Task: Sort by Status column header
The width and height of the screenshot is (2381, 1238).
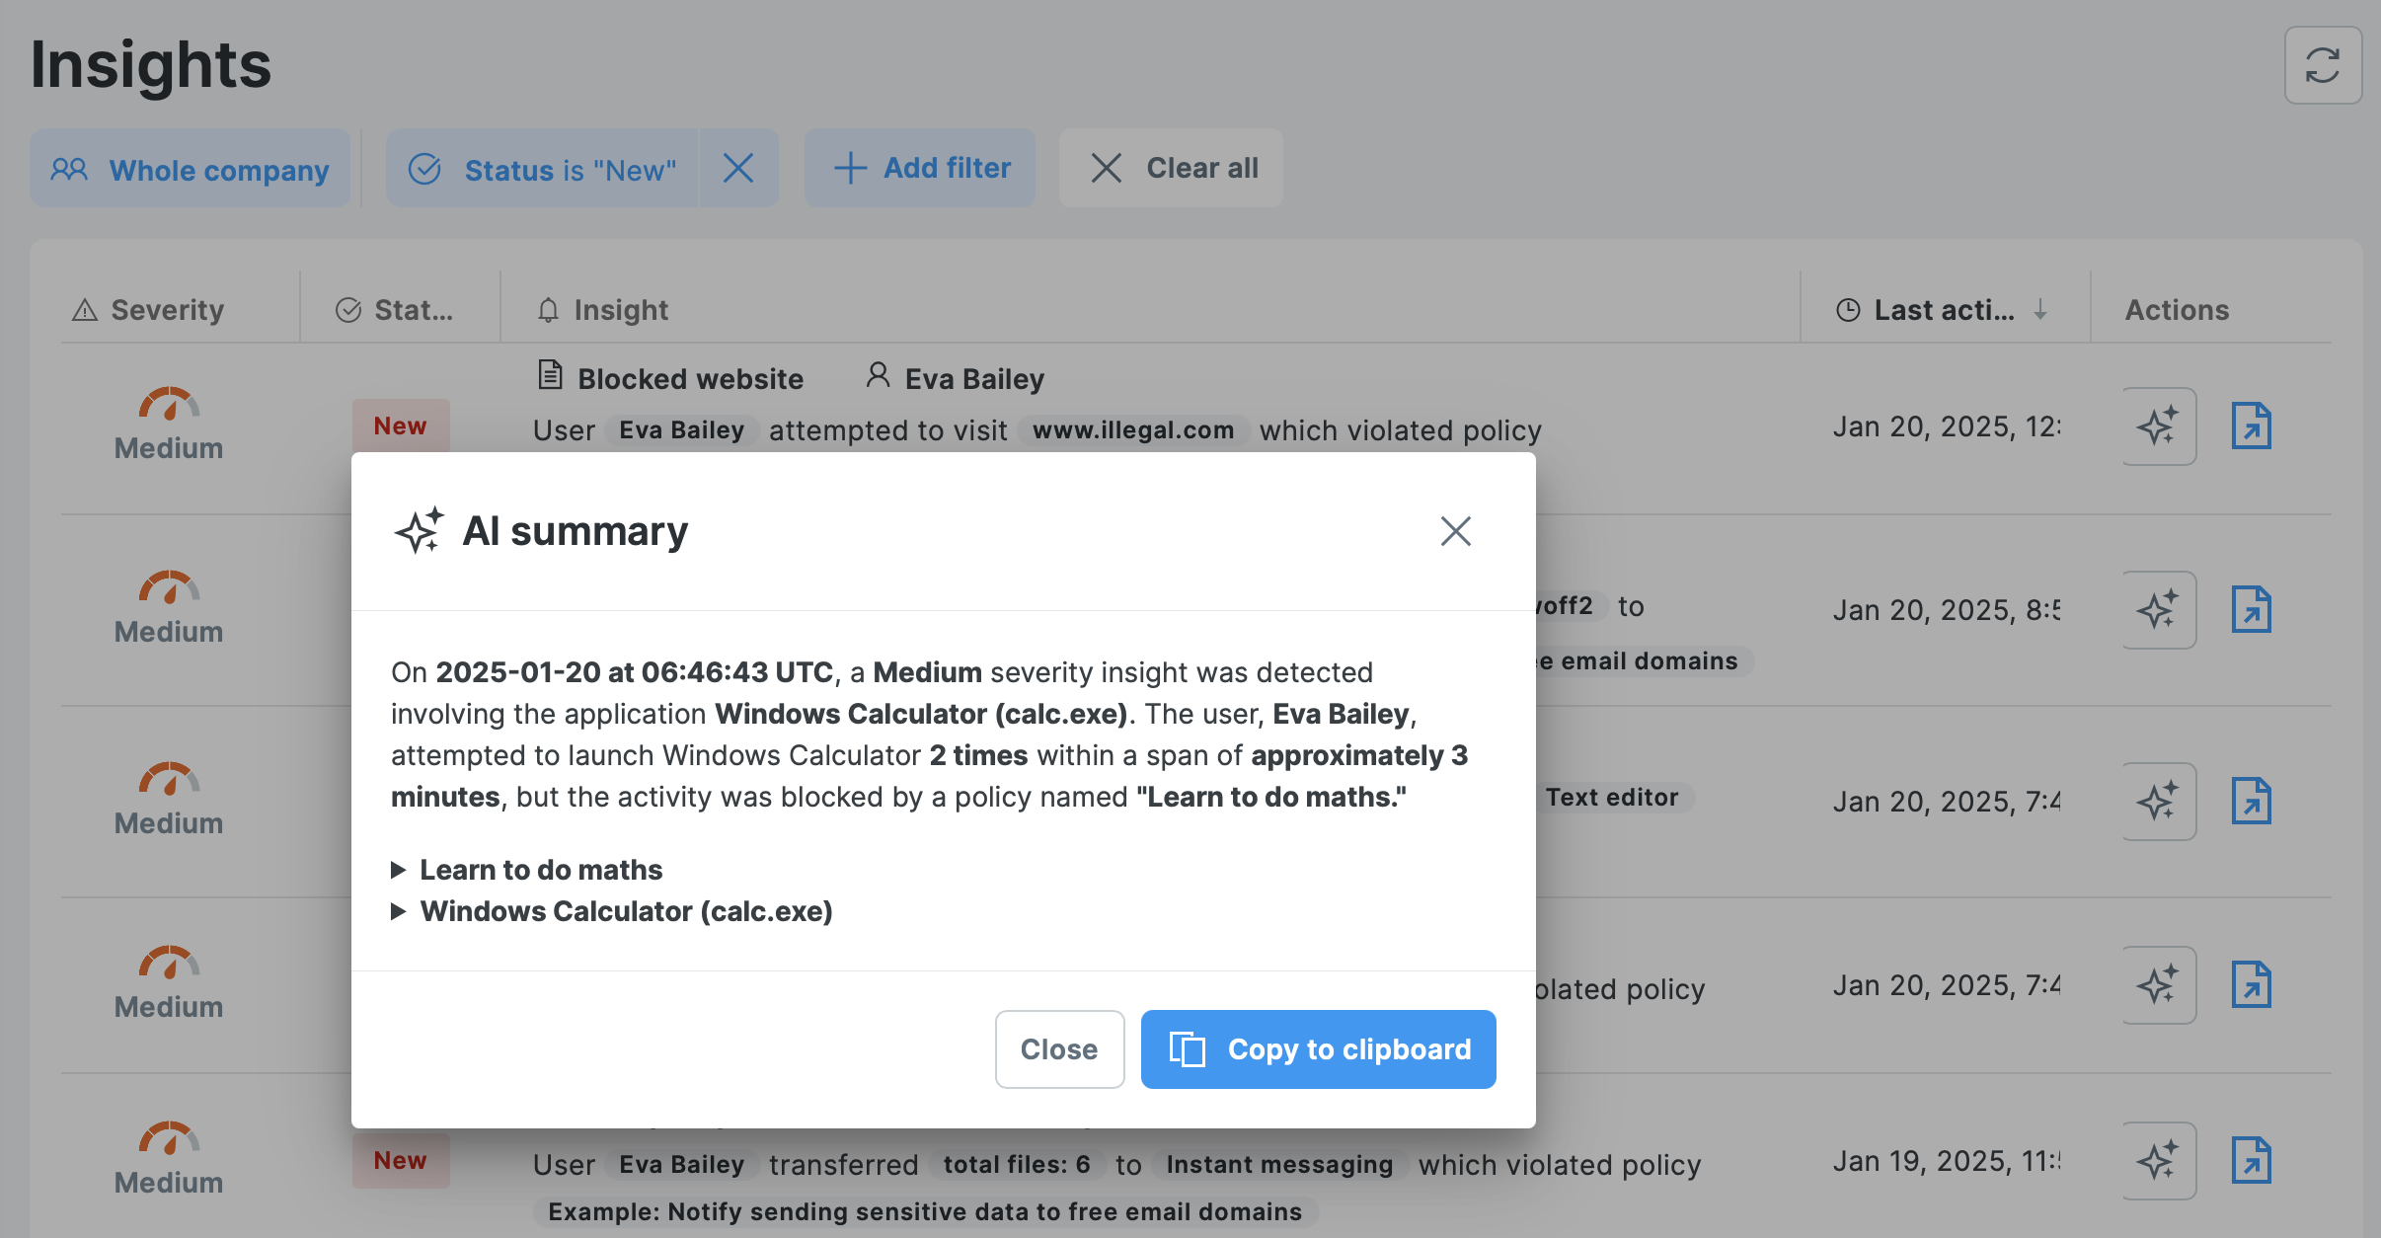Action: [394, 310]
